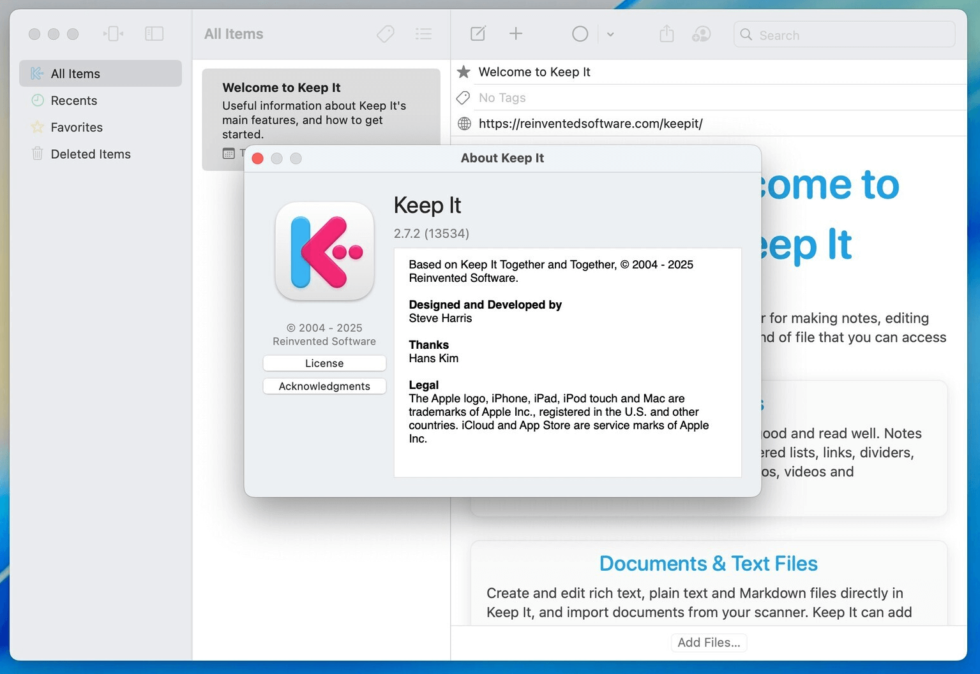Select Favorites in the sidebar

(76, 127)
